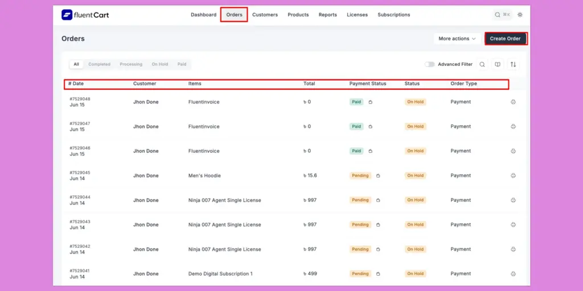Click total ৳ 499 on order #7529041
583x291 pixels.
click(310, 273)
